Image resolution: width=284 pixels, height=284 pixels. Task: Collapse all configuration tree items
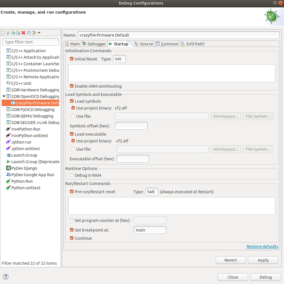point(29,33)
